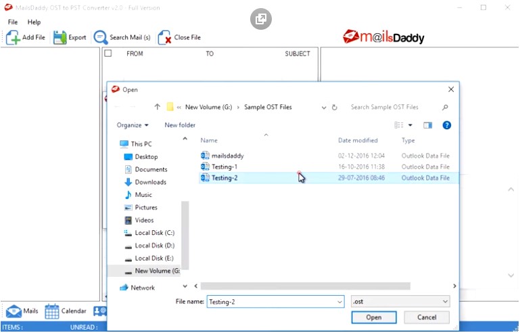Sort files by Name column header
The image size is (520, 333).
209,140
